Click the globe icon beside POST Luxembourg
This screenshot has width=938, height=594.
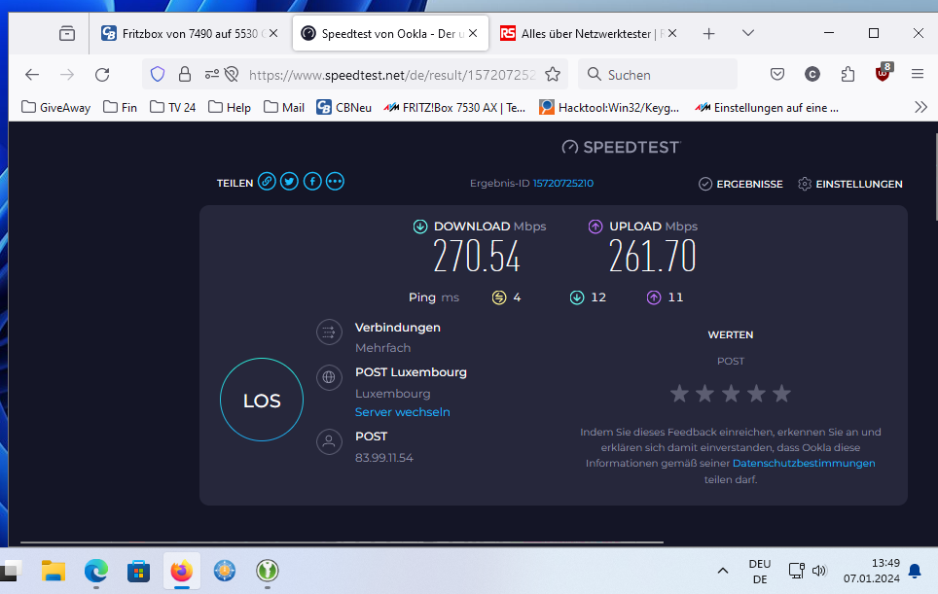329,377
